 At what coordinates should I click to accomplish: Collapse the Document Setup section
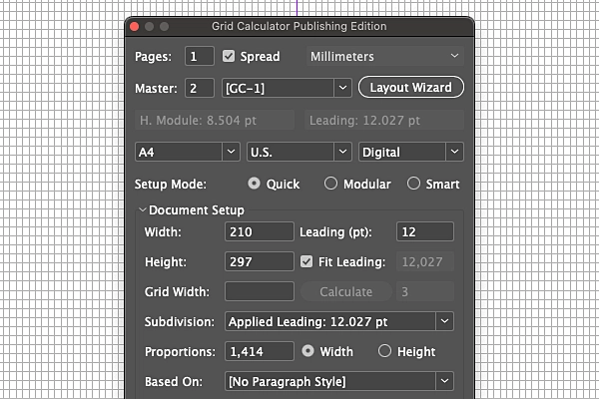pos(143,209)
